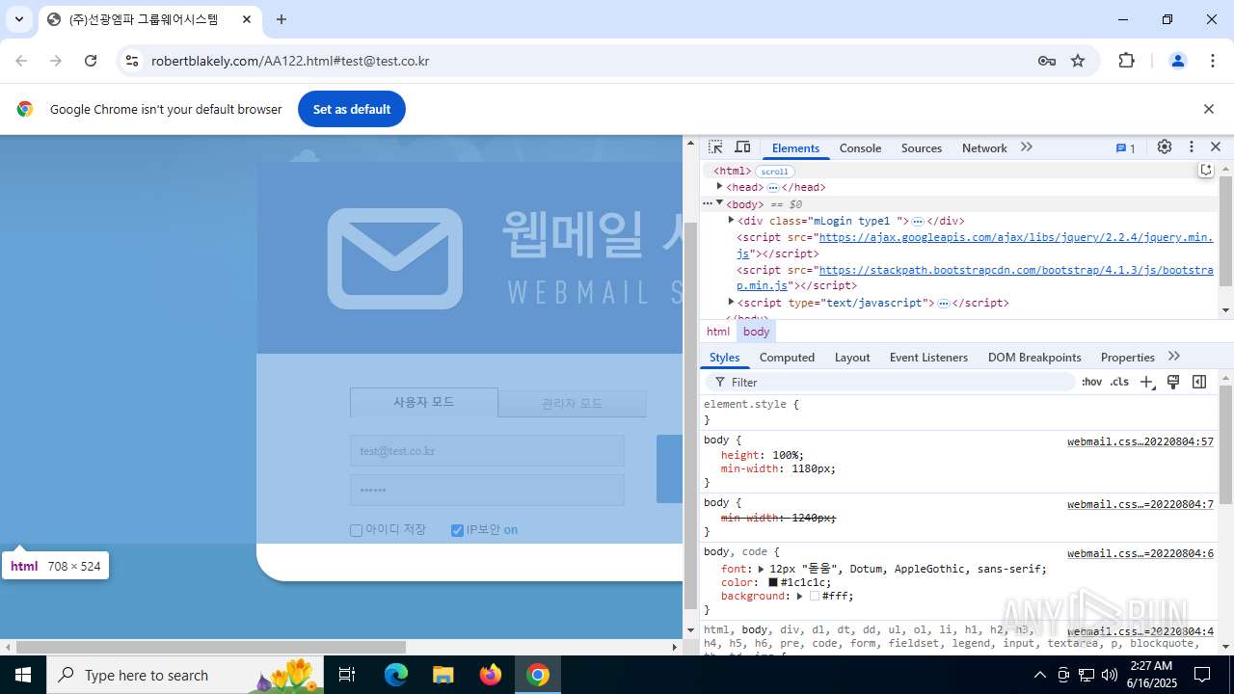The image size is (1234, 694).
Task: Open DevTools settings gear
Action: click(1165, 147)
